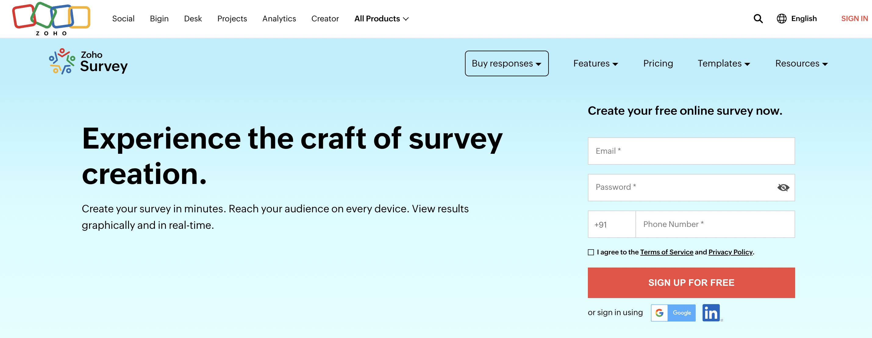Sign in with LinkedIn icon
Image resolution: width=872 pixels, height=338 pixels.
coord(711,313)
